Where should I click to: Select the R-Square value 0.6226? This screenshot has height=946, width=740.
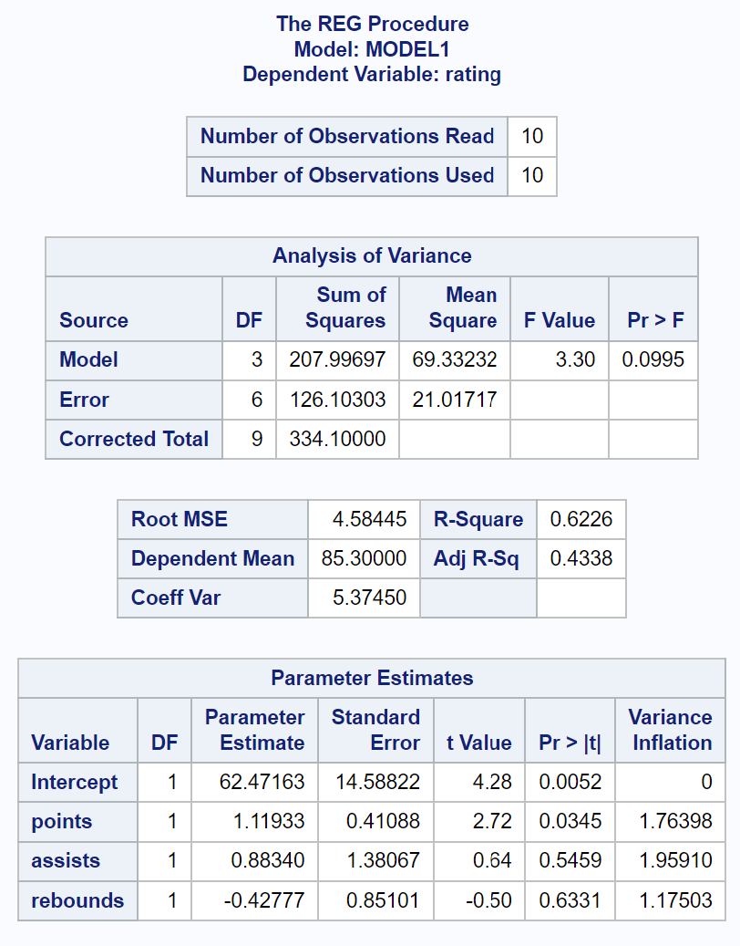581,519
